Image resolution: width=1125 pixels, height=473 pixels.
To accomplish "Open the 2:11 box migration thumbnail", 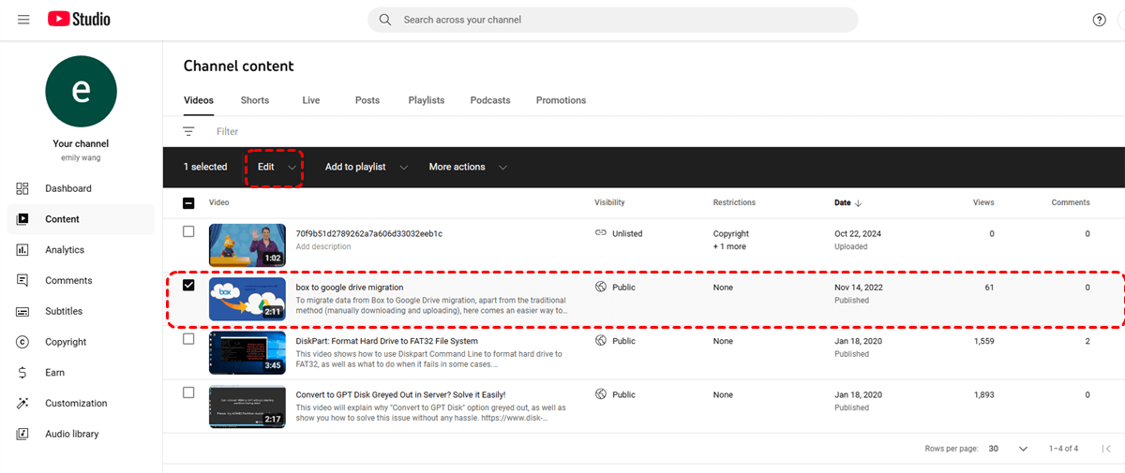I will (x=247, y=299).
